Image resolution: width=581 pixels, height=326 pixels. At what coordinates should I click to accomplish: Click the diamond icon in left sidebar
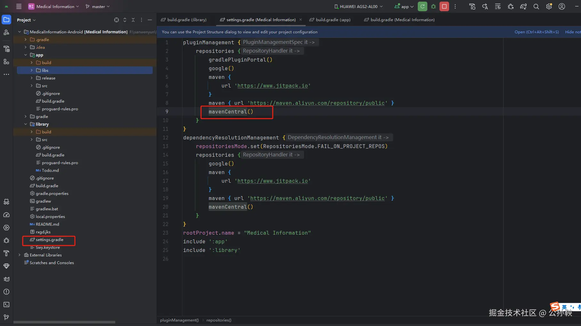click(x=6, y=266)
